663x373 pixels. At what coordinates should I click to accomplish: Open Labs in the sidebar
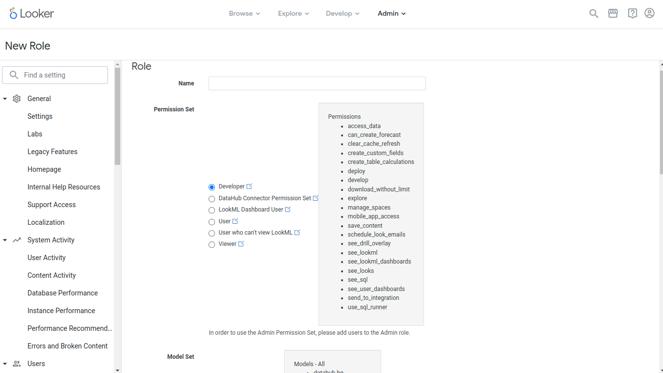pos(35,134)
